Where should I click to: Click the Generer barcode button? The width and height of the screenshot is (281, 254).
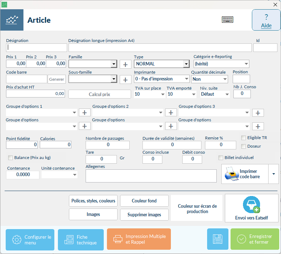coord(56,79)
